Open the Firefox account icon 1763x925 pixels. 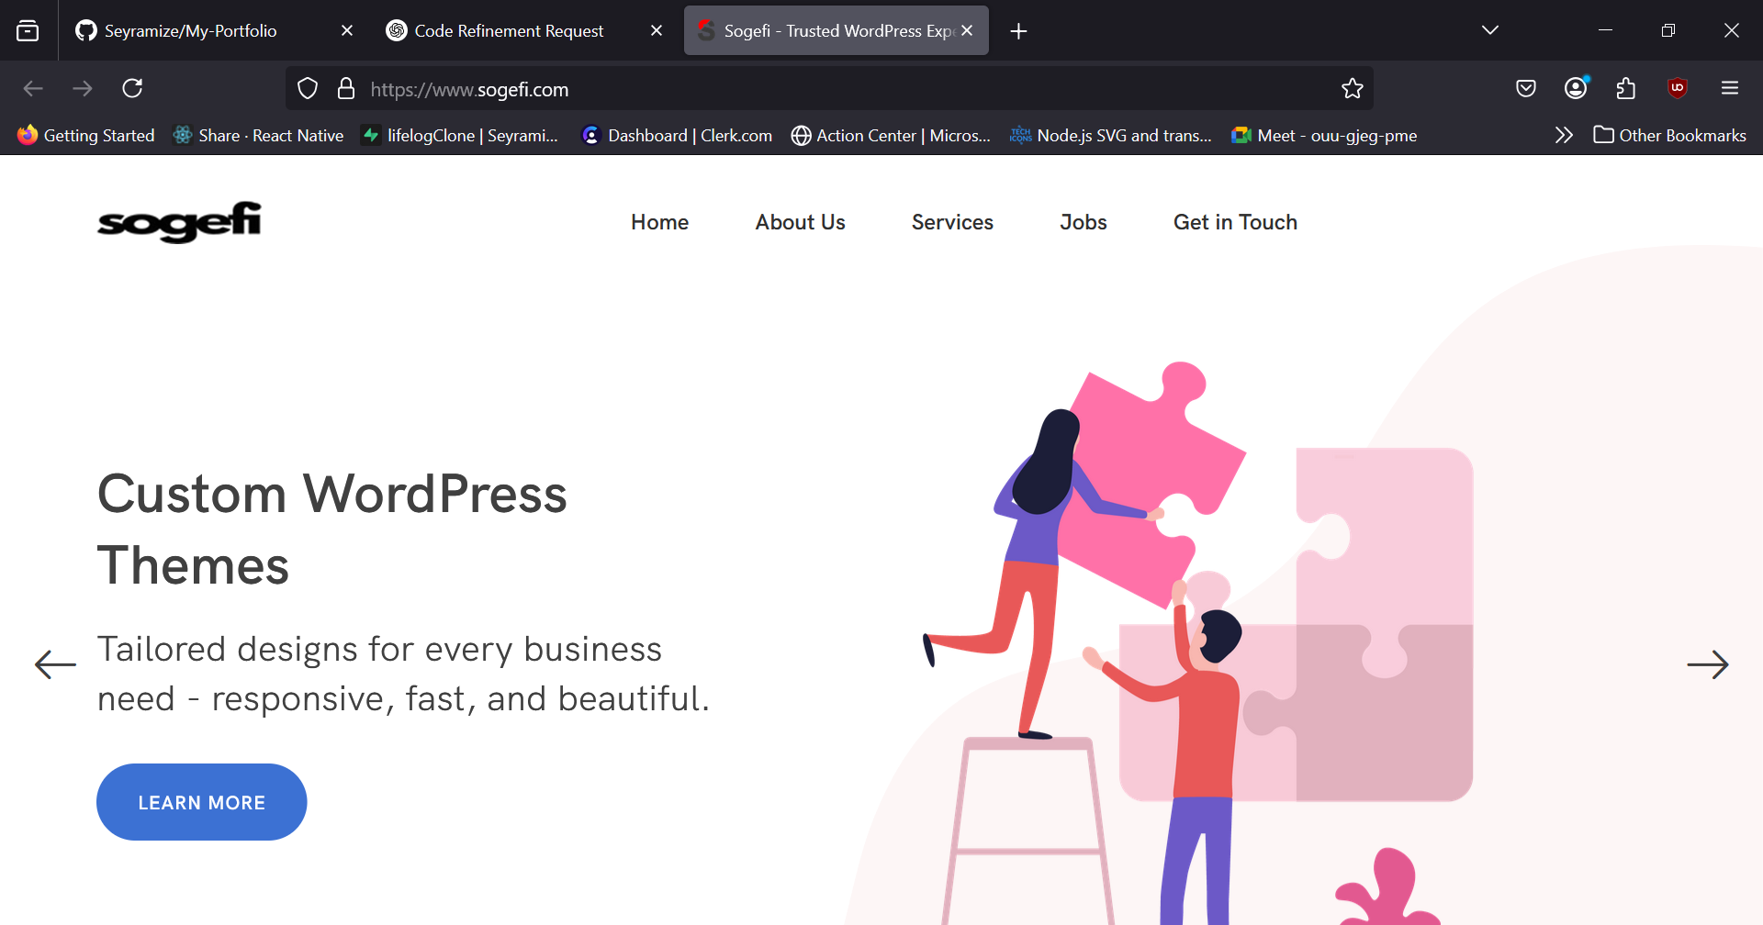(1576, 88)
